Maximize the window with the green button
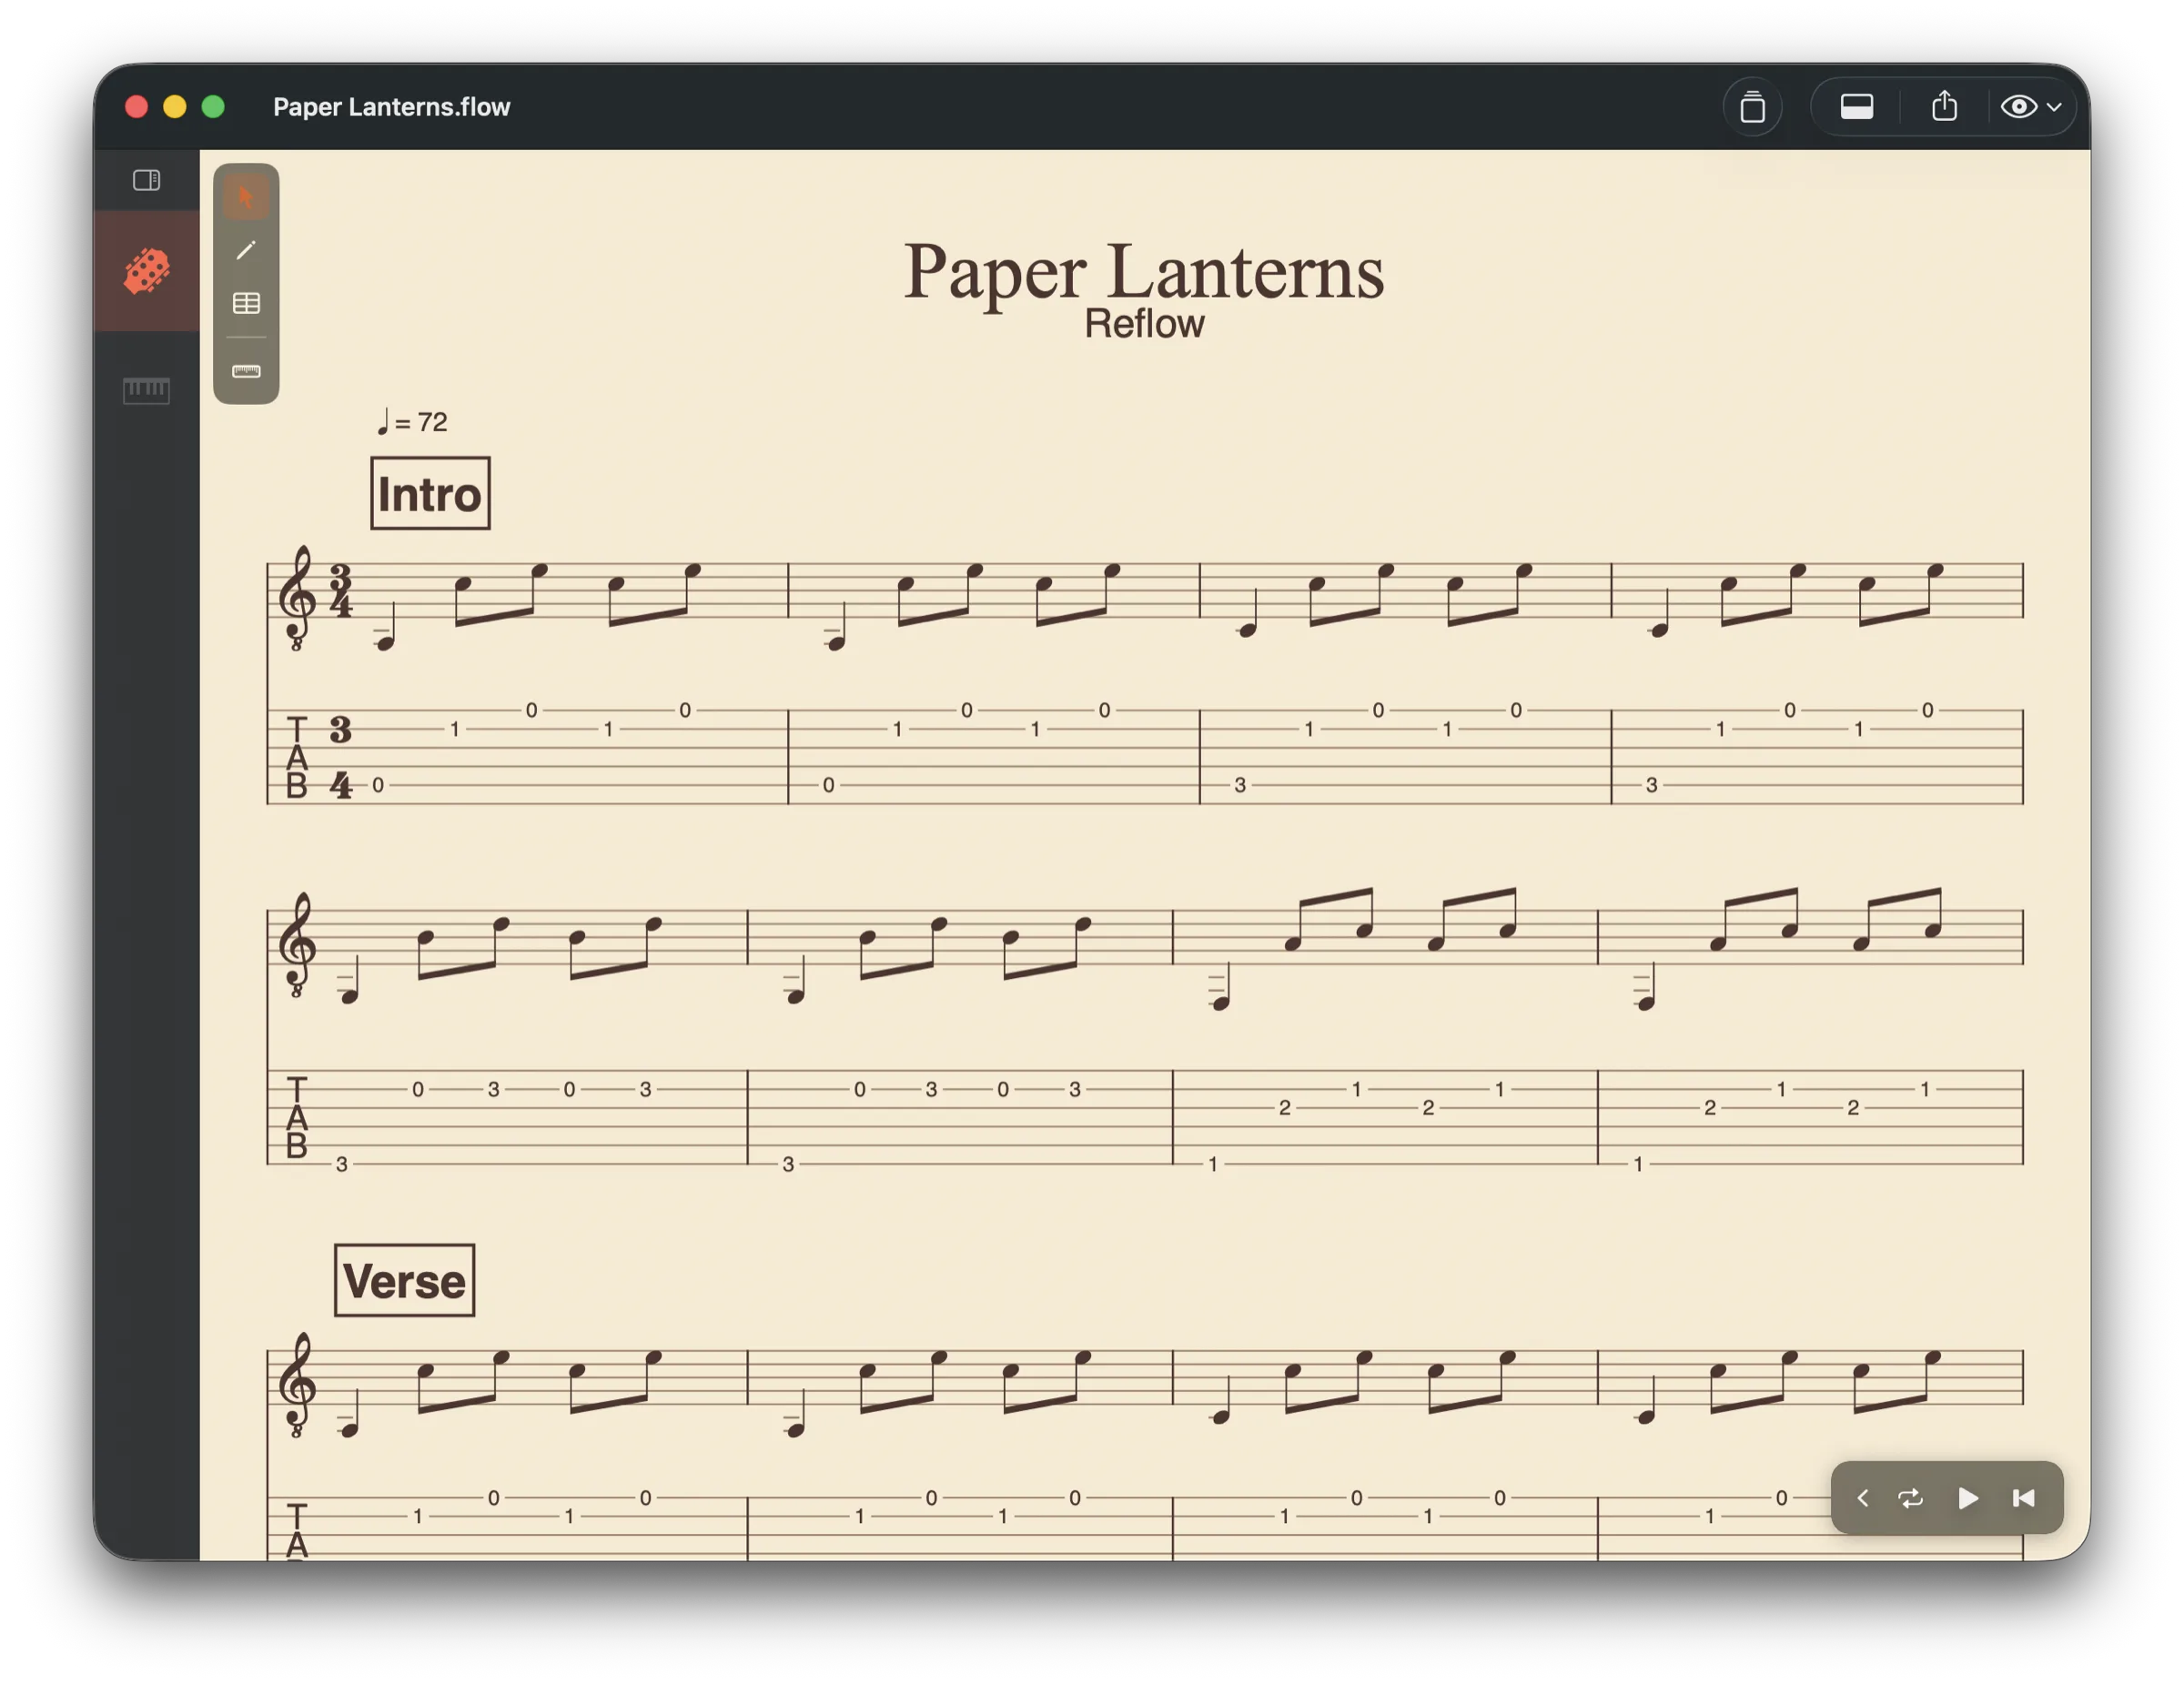The width and height of the screenshot is (2184, 1684). click(213, 107)
